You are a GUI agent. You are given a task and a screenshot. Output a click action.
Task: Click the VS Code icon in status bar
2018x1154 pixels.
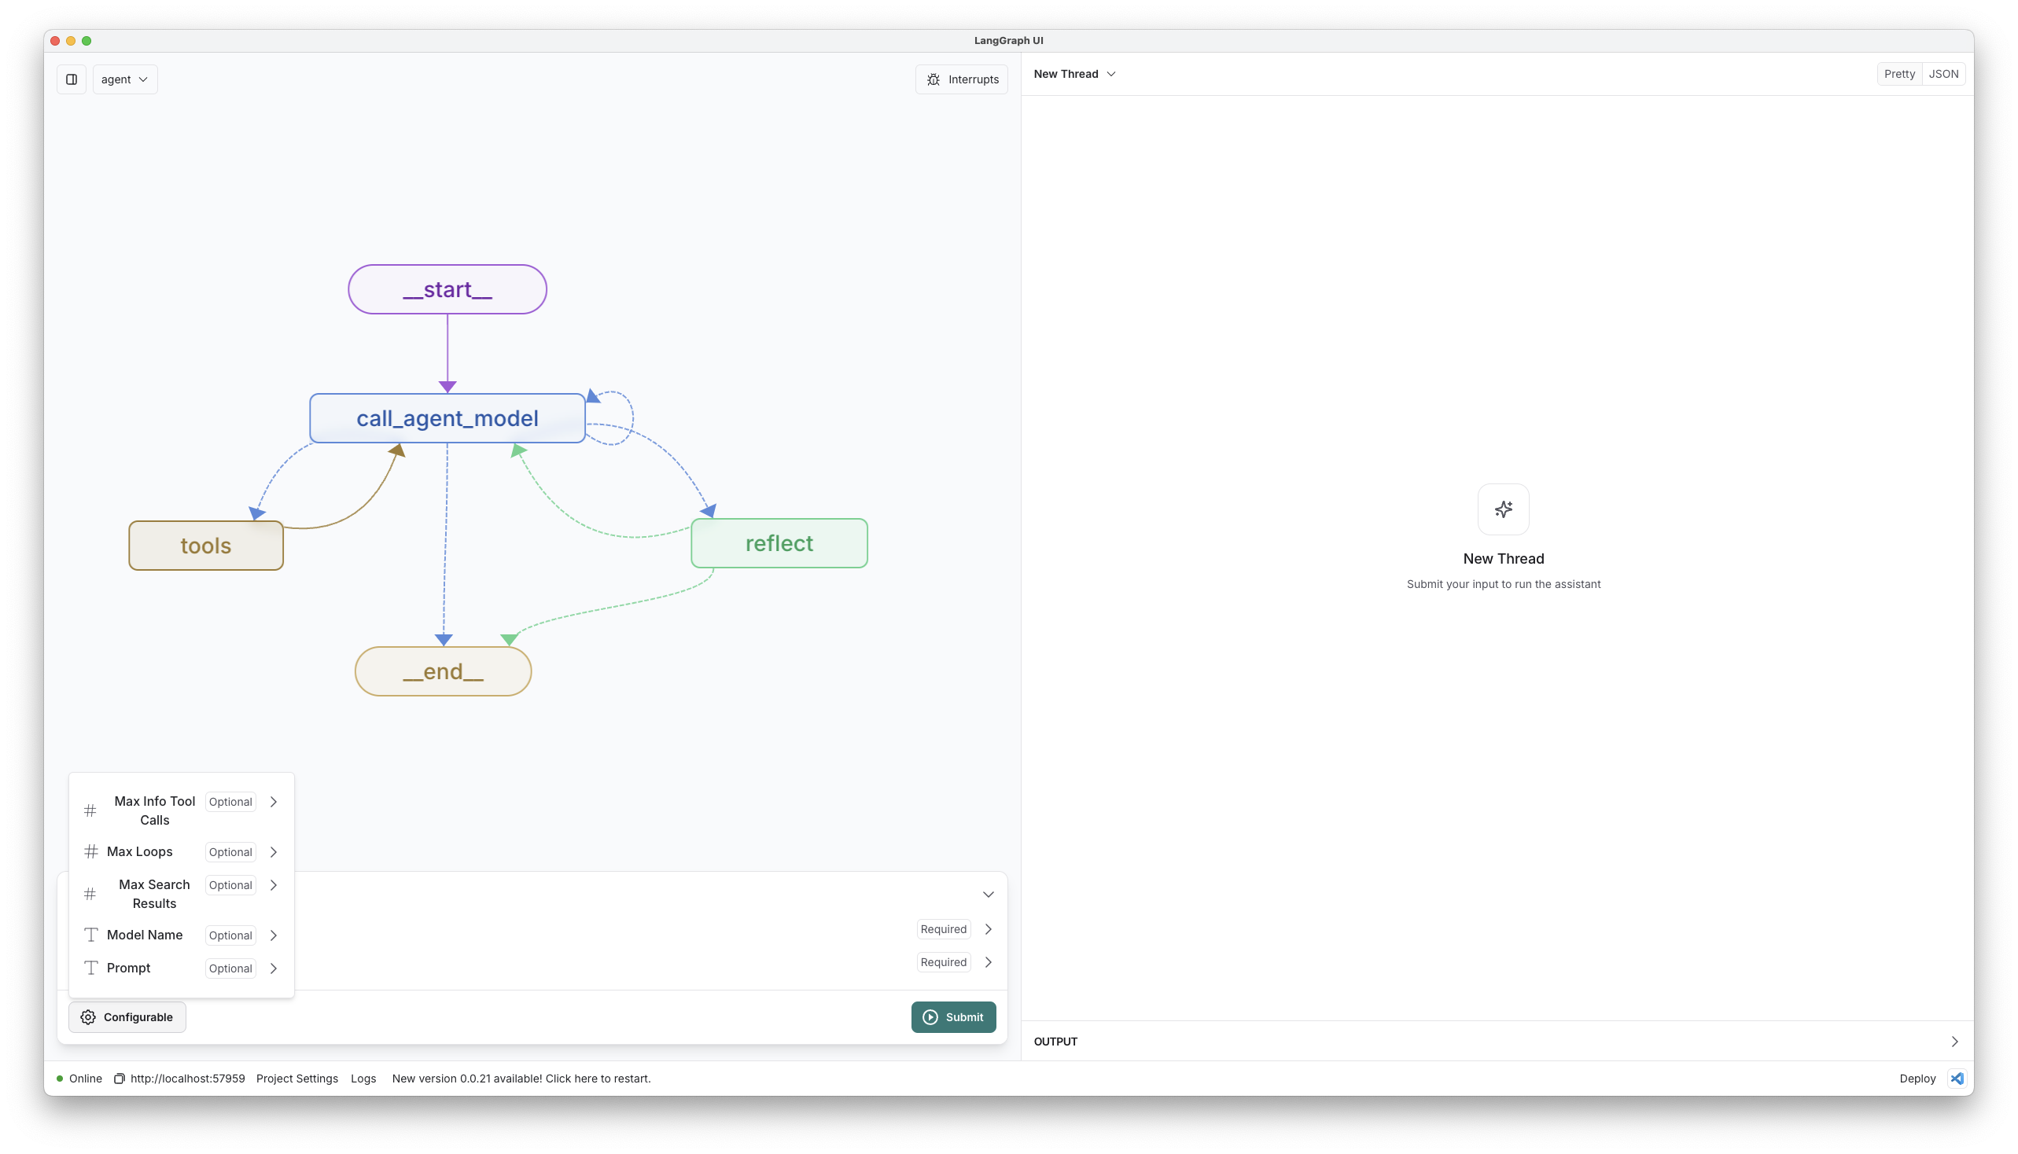(x=1957, y=1078)
